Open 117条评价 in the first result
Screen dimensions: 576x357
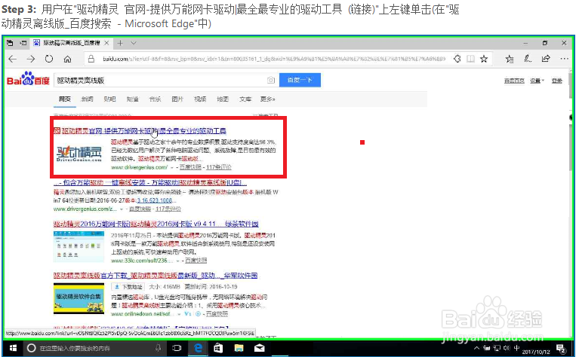(219, 167)
